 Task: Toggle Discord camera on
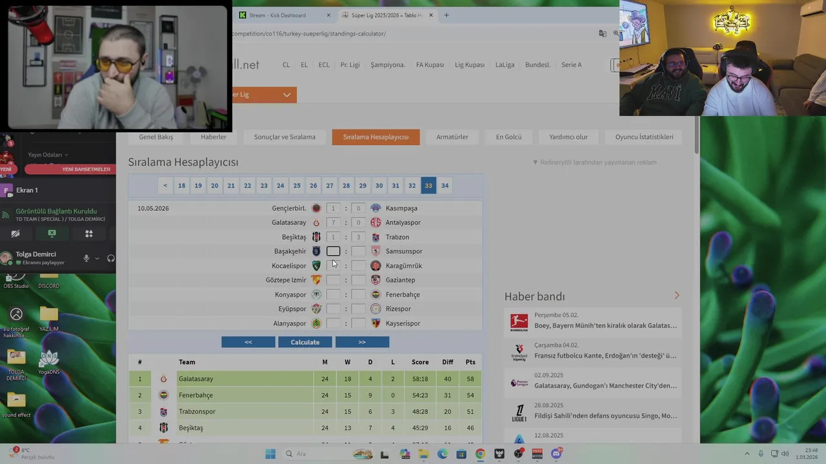(15, 234)
